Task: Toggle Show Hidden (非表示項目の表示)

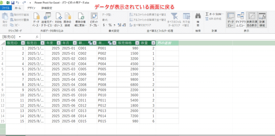Action: [x=252, y=20]
